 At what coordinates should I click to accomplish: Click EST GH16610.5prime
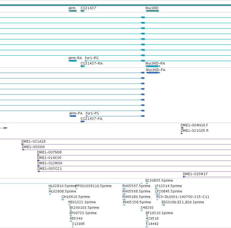tap(63, 200)
